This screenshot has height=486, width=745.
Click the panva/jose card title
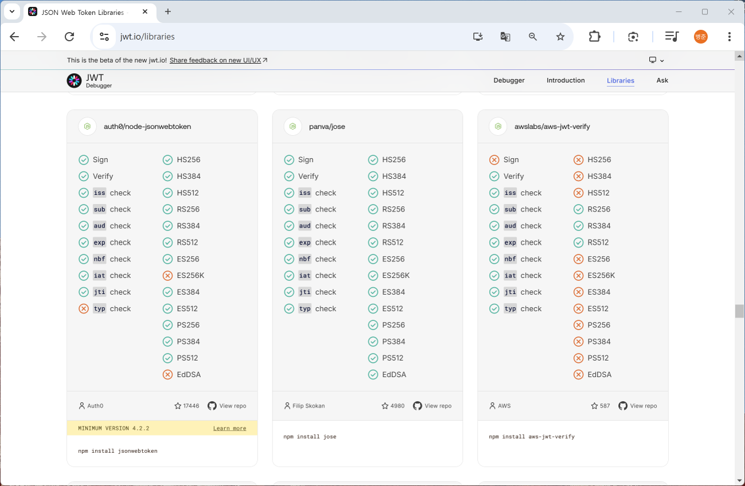327,127
